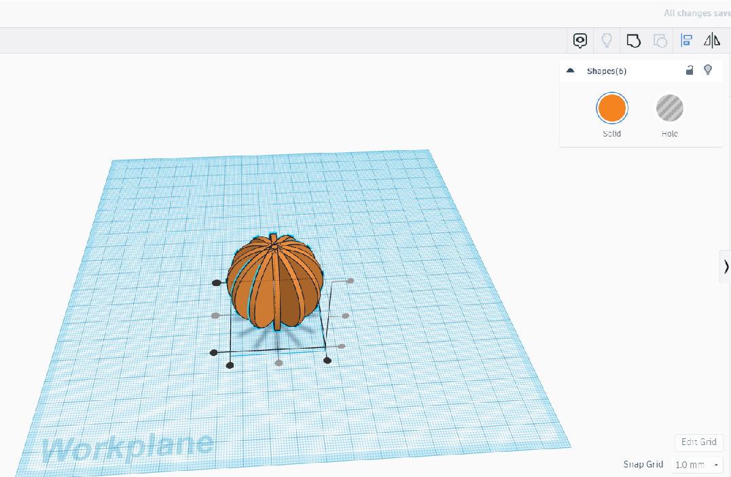Screen dimensions: 731x477
Task: Click the All changes saved text
Action: tap(696, 13)
